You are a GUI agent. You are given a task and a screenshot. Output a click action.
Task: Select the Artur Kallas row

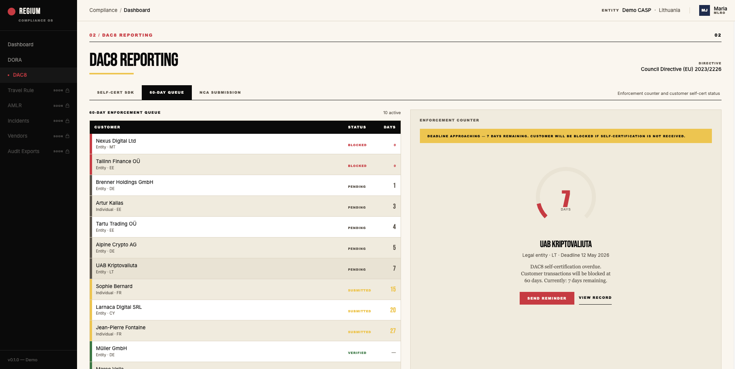pyautogui.click(x=245, y=206)
